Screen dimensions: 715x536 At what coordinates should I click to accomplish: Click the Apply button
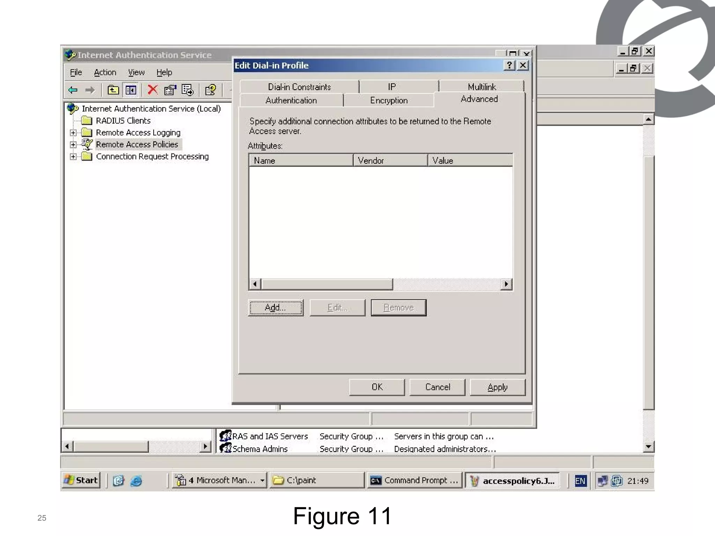tap(498, 387)
